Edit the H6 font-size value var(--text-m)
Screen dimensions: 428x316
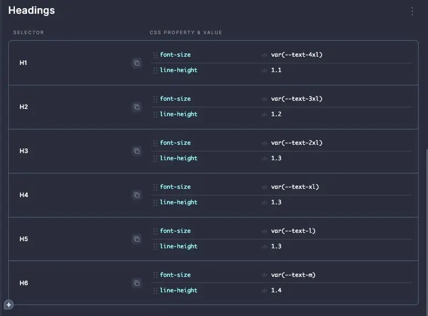click(293, 275)
